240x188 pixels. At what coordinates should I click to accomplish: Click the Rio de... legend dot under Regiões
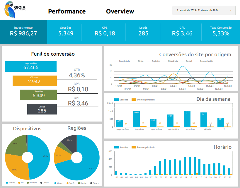pyautogui.click(x=79, y=183)
